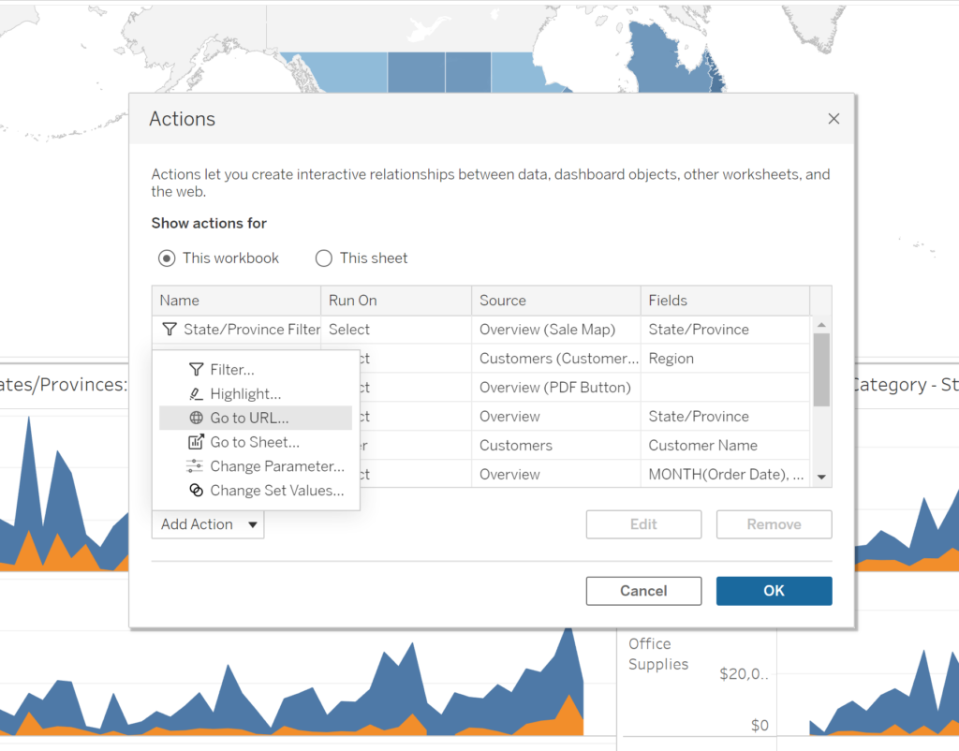
Task: Open the Add Action dropdown
Action: click(207, 524)
